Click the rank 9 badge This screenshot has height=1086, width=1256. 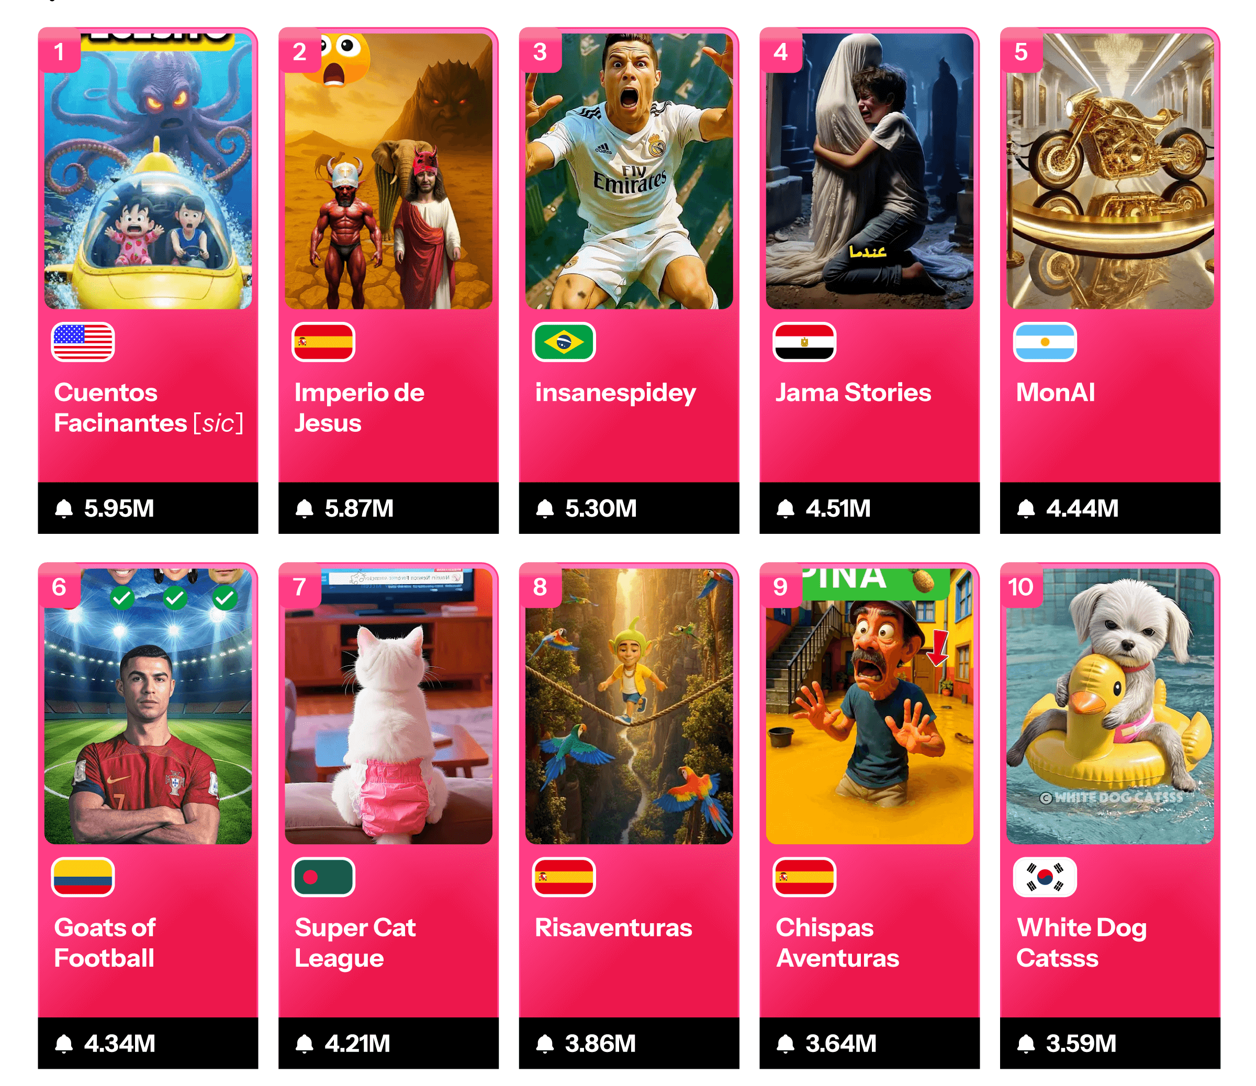[x=781, y=586]
